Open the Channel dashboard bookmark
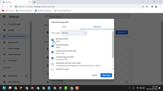Image resolution: width=163 pixels, height=91 pixels. coord(63,11)
